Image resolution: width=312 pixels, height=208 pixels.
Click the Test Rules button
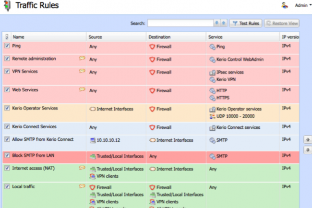[246, 23]
